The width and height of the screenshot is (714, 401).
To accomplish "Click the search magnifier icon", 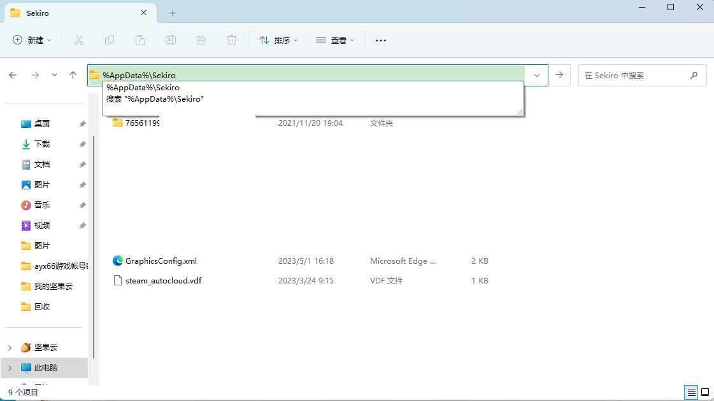I will (694, 76).
